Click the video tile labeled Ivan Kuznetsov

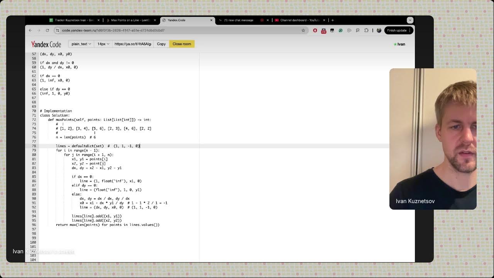(433, 139)
